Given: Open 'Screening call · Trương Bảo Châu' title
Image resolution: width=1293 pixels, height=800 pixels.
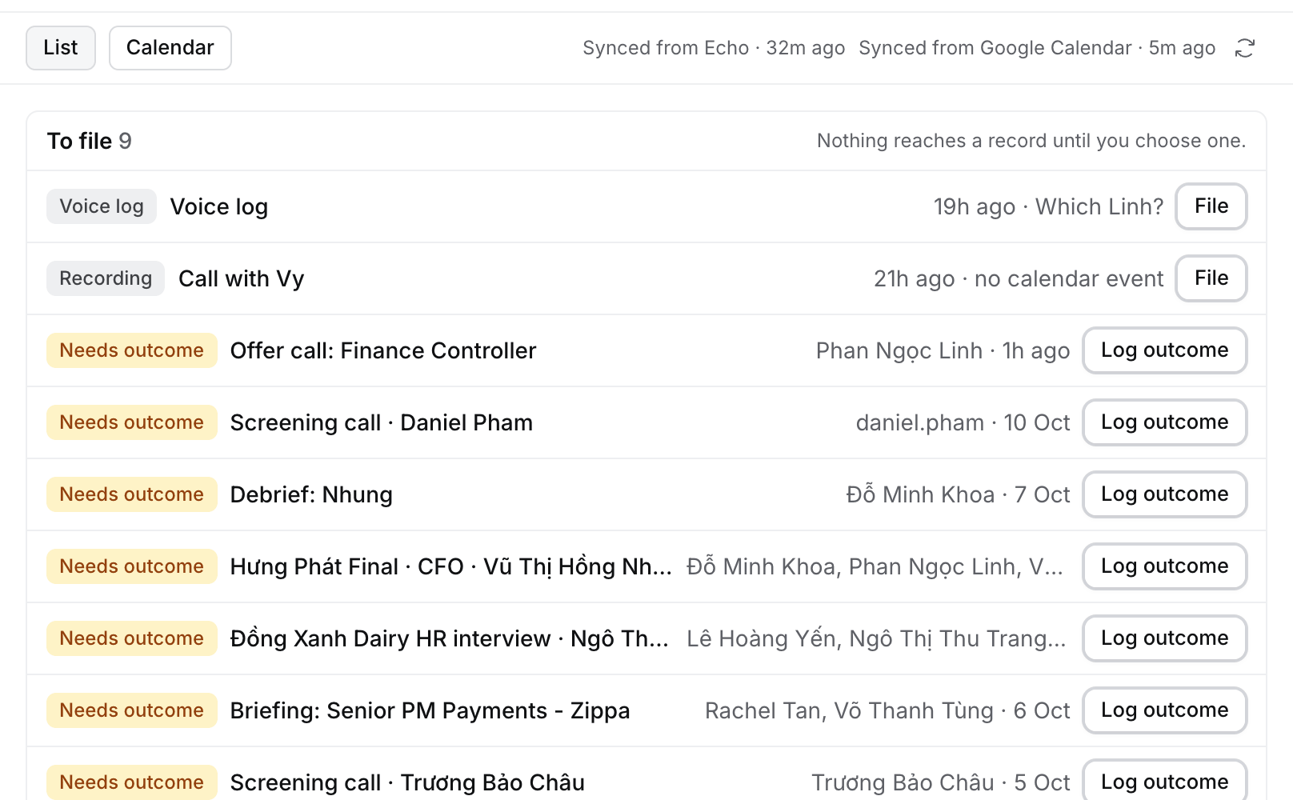Looking at the screenshot, I should point(407,782).
